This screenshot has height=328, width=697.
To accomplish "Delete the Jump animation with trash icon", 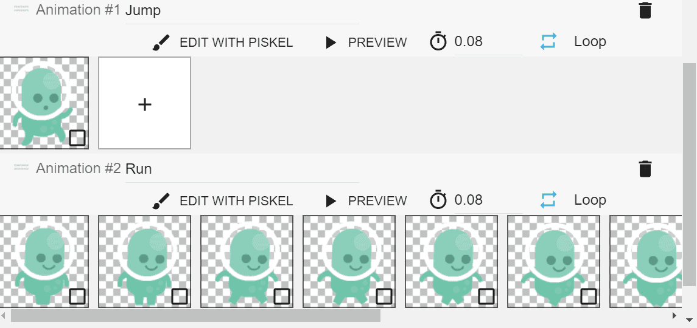I will 645,10.
